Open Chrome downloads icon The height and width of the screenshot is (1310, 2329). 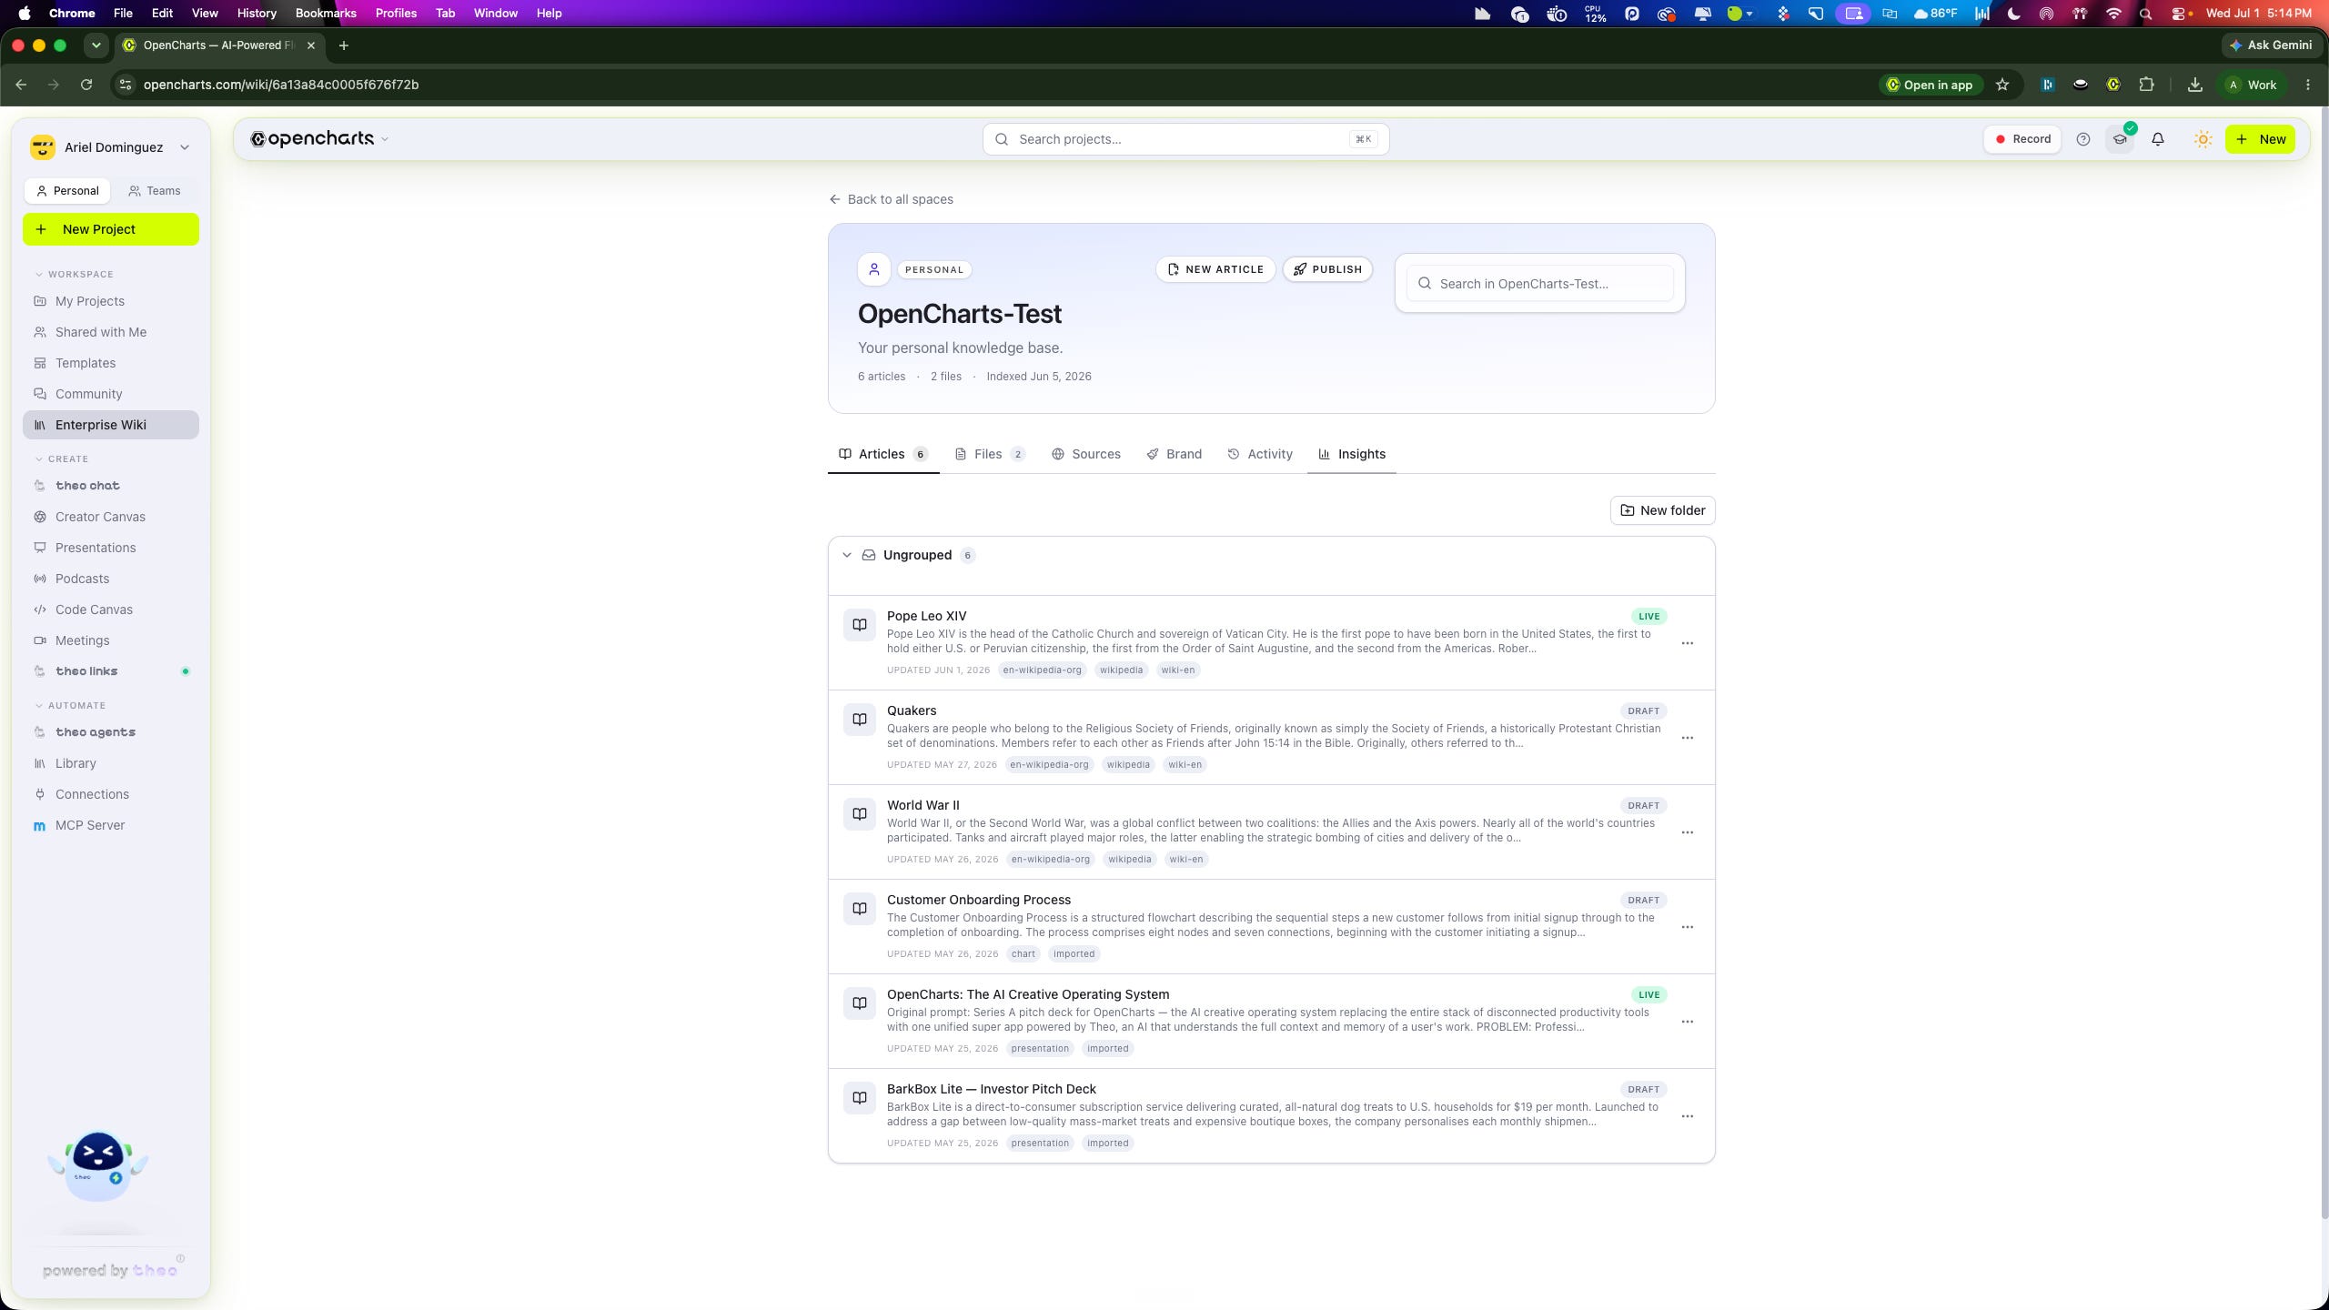[x=2194, y=85]
